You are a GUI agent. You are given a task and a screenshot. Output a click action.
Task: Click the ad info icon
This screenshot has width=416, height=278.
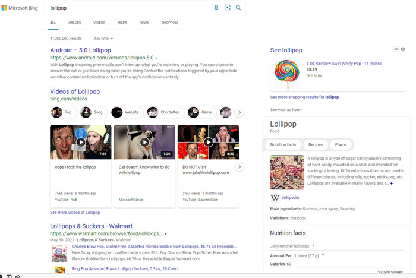pos(403,49)
